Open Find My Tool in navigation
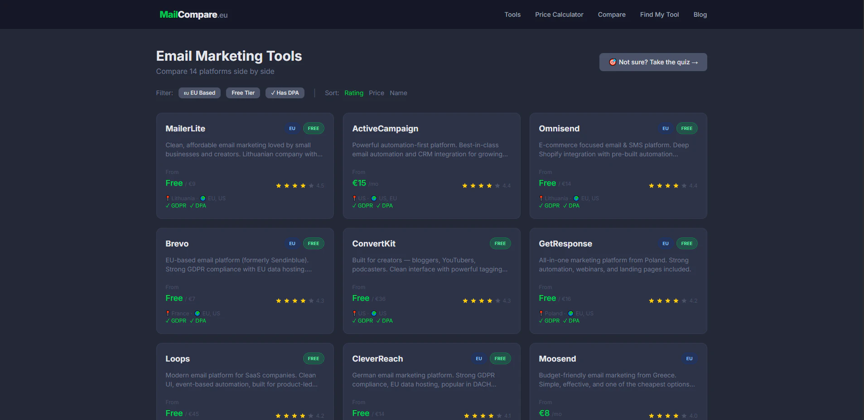This screenshot has height=420, width=864. pyautogui.click(x=659, y=14)
